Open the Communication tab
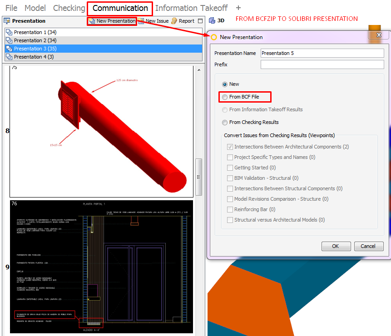Viewport: 391px width, 336px height. tap(120, 8)
